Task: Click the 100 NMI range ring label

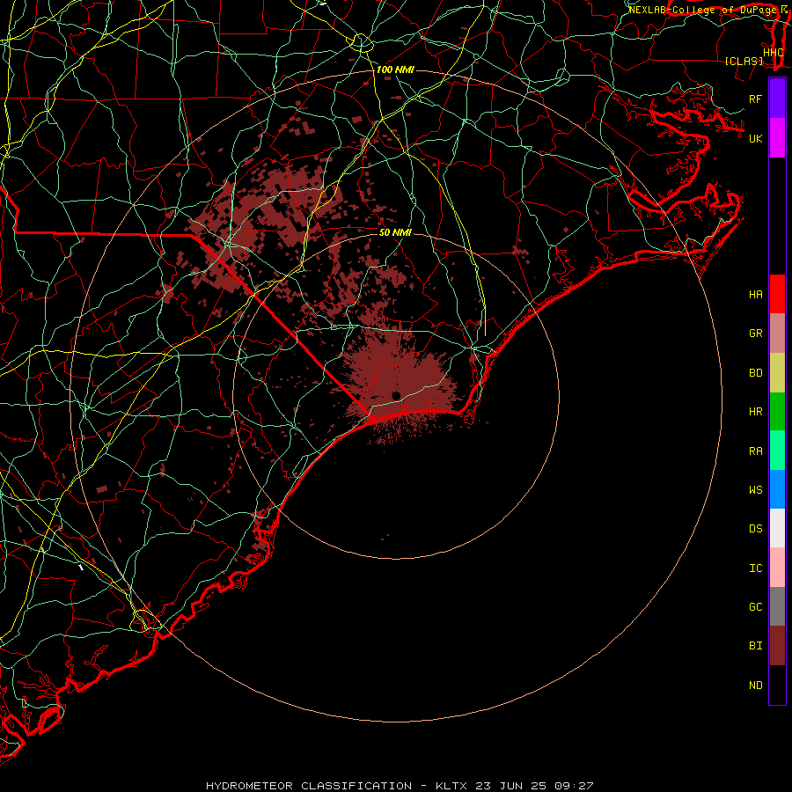Action: click(395, 70)
